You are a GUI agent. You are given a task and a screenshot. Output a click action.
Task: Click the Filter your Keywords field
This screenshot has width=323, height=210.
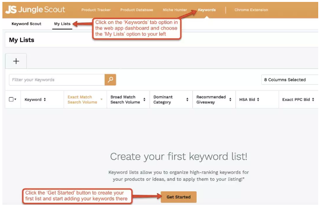56,79
